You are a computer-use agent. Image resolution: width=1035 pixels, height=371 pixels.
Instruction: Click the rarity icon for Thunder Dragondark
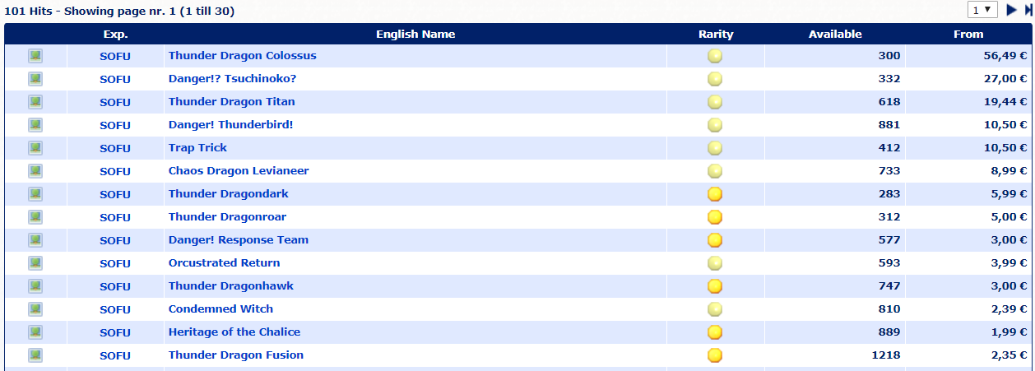click(715, 194)
